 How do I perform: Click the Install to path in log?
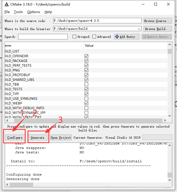tap(111, 161)
